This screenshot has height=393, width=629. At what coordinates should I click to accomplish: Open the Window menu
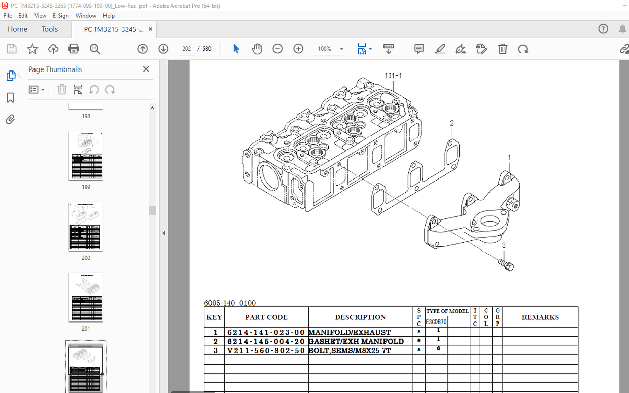(x=86, y=16)
